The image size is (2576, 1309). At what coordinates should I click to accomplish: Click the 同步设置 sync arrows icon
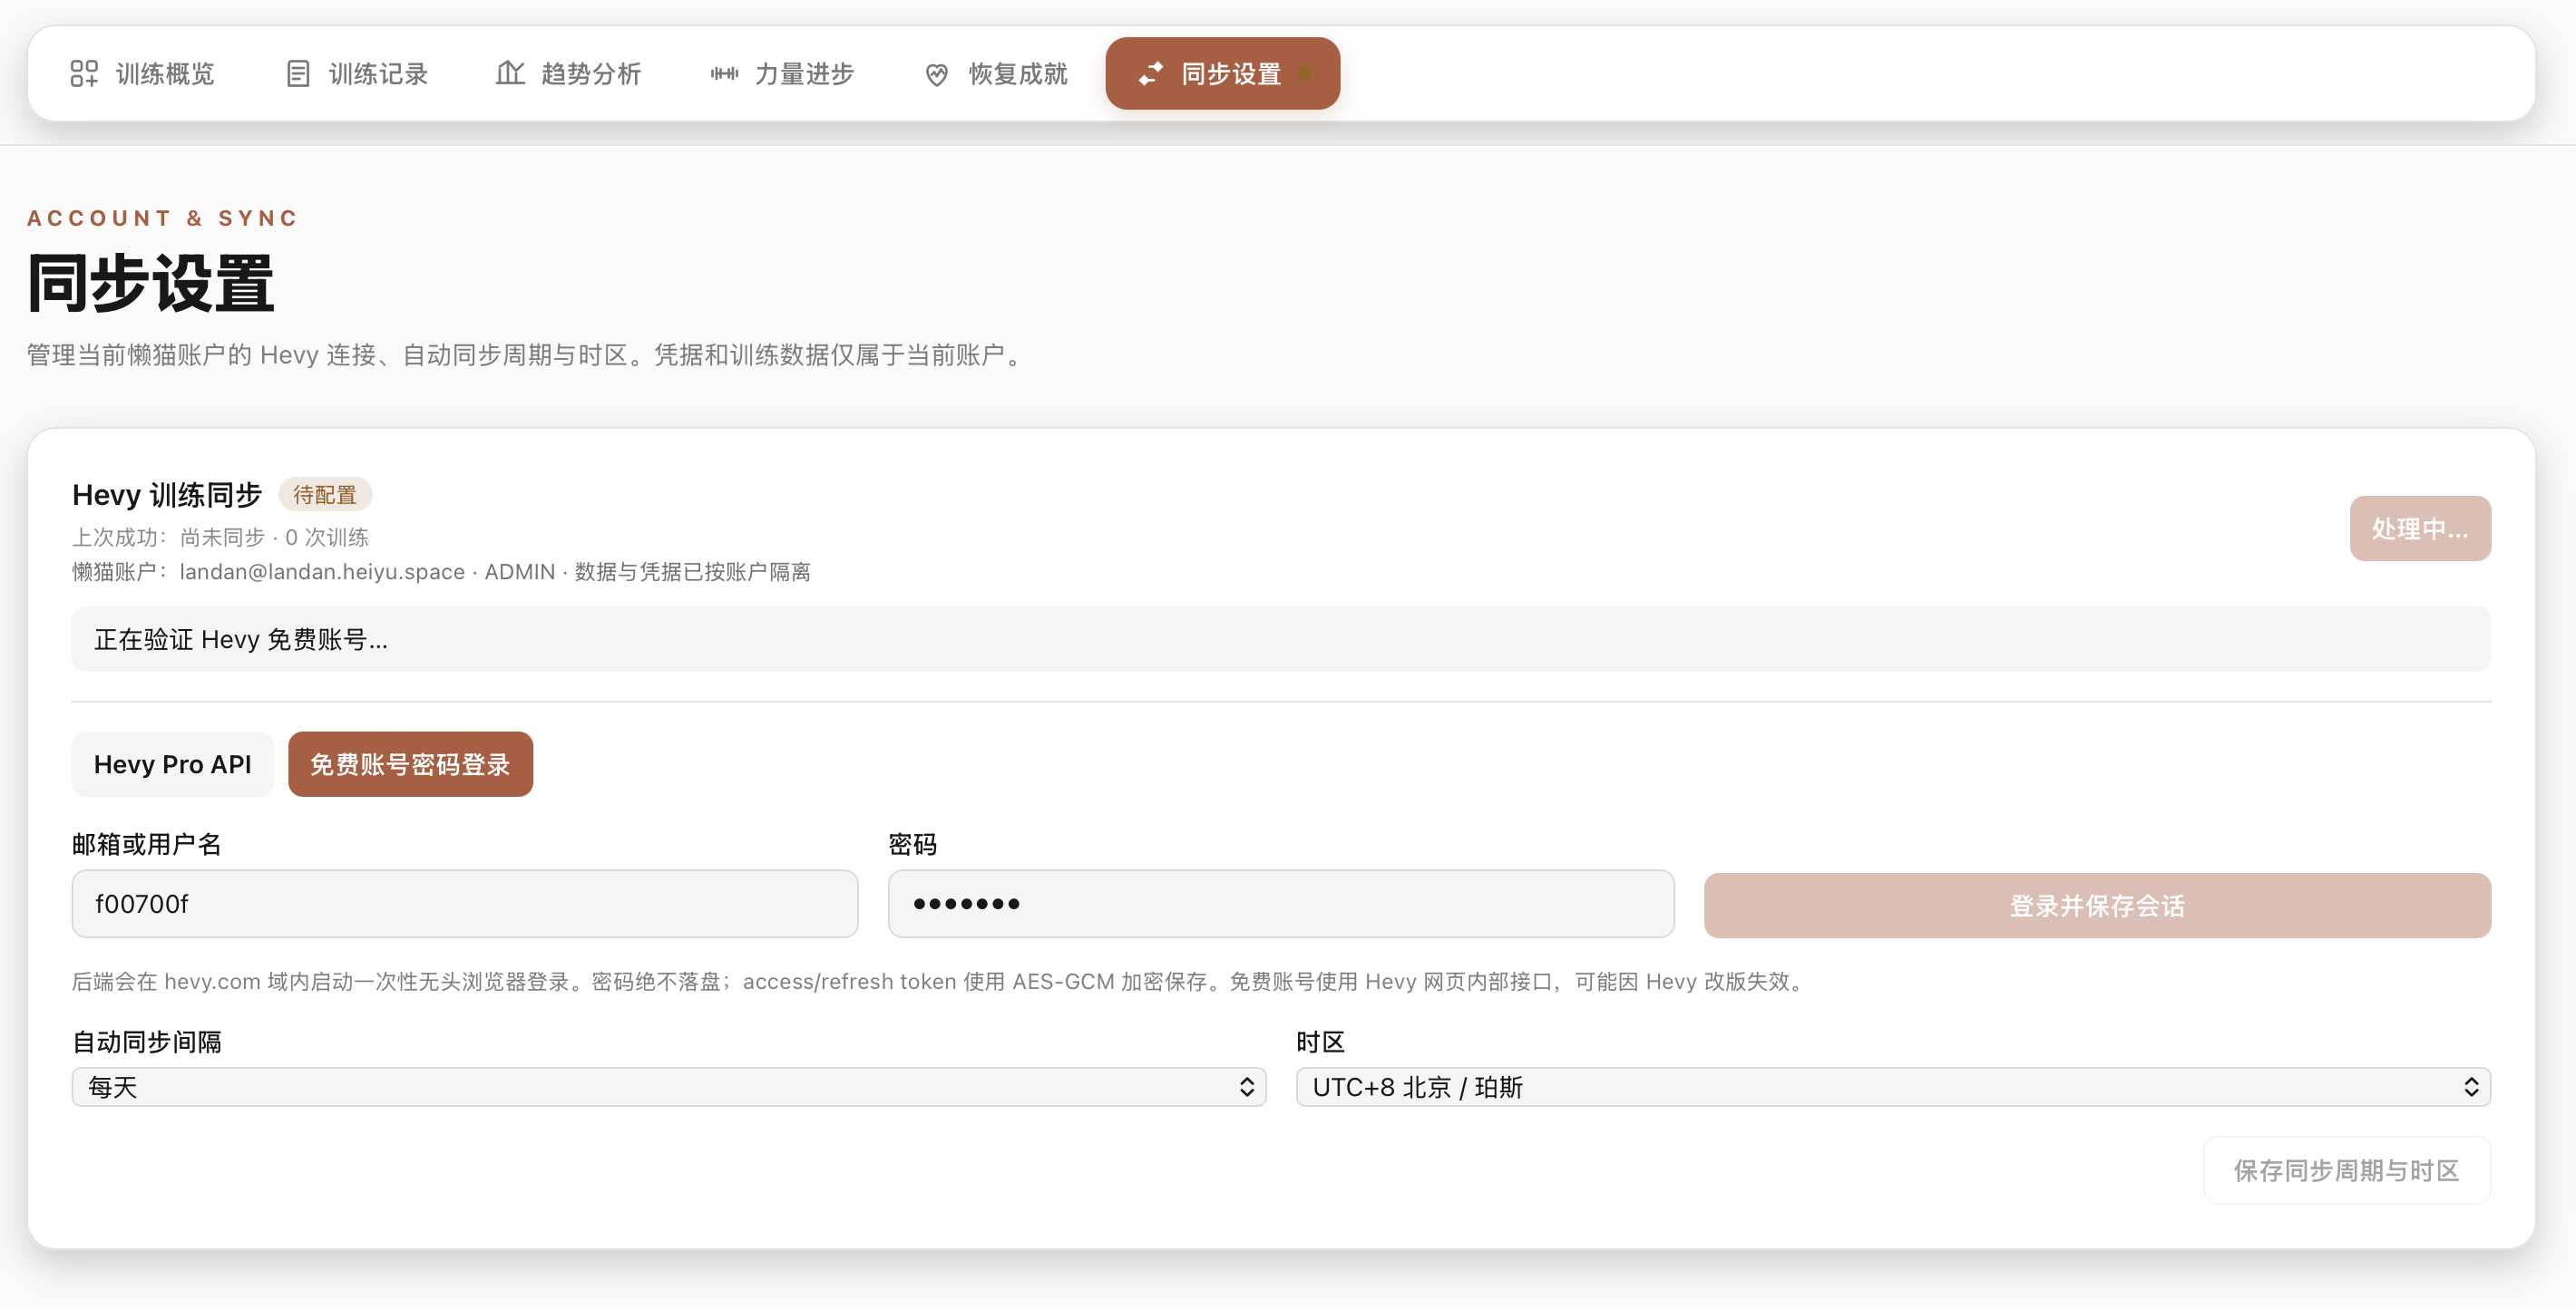pos(1151,73)
